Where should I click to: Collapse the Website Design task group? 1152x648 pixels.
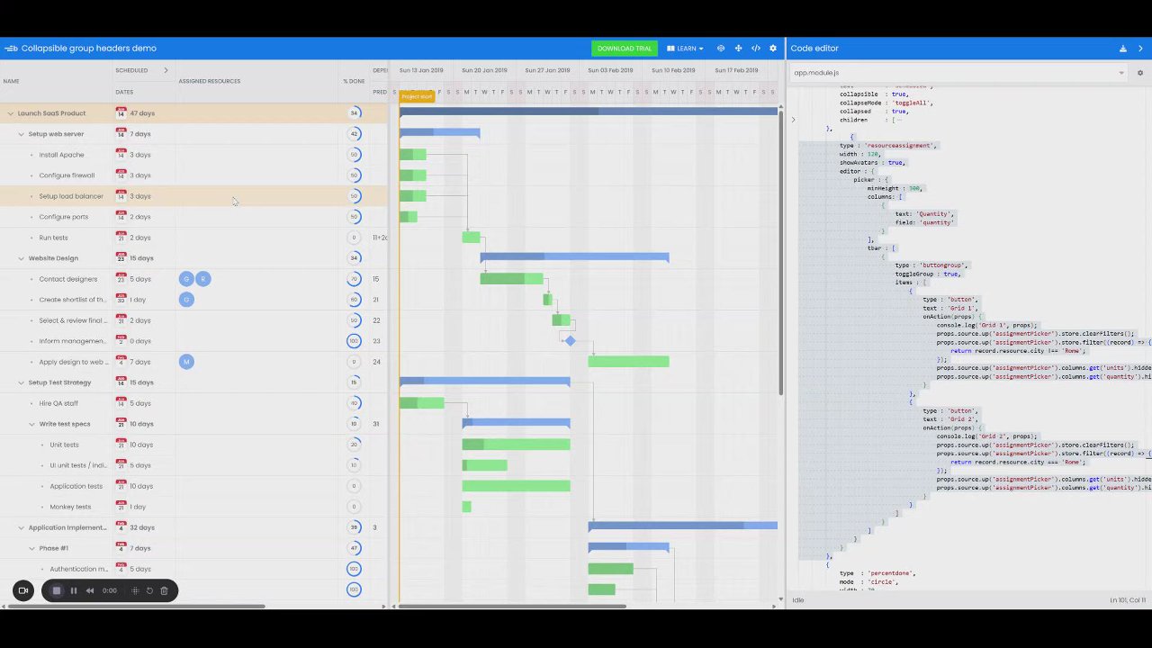coord(22,258)
